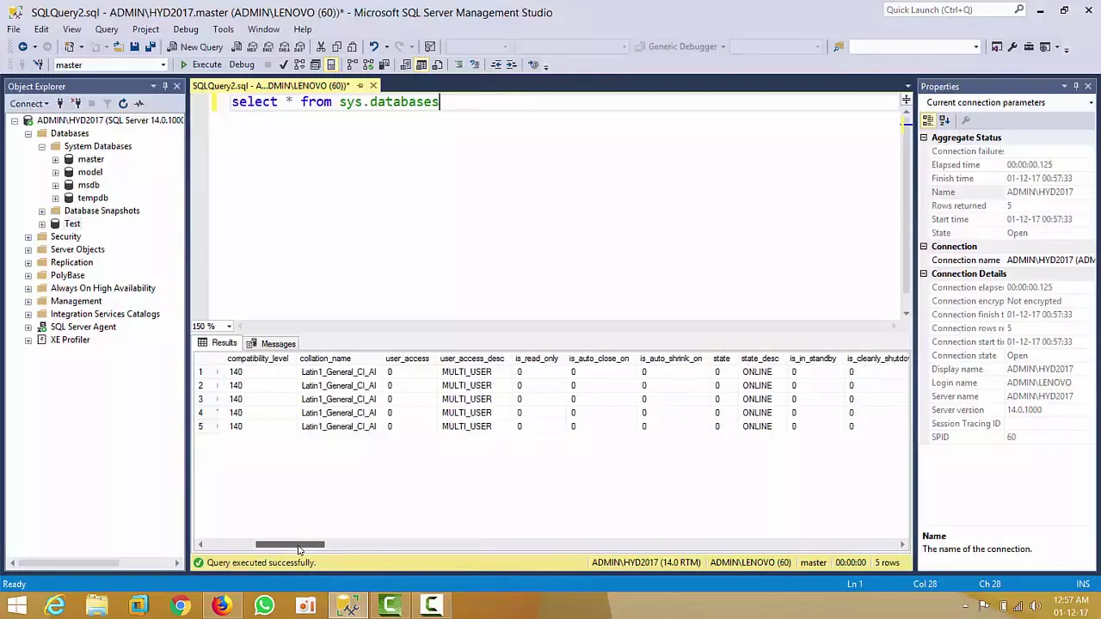Open the File menu

point(14,28)
